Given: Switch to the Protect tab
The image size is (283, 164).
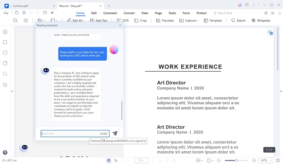Looking at the screenshot, I should click(201, 13).
